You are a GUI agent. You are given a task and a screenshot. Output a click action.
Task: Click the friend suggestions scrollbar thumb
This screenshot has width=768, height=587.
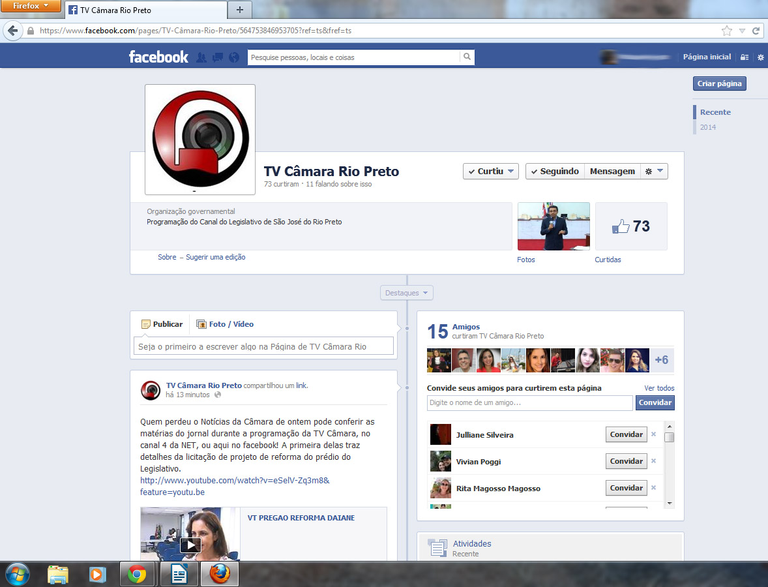[x=669, y=437]
